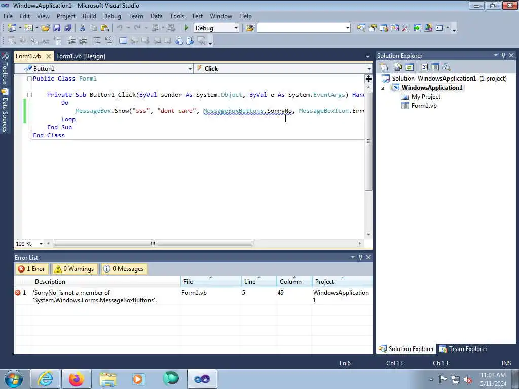Select My Project in Solution Explorer
Screen dimensions: 519x389
[x=426, y=97]
